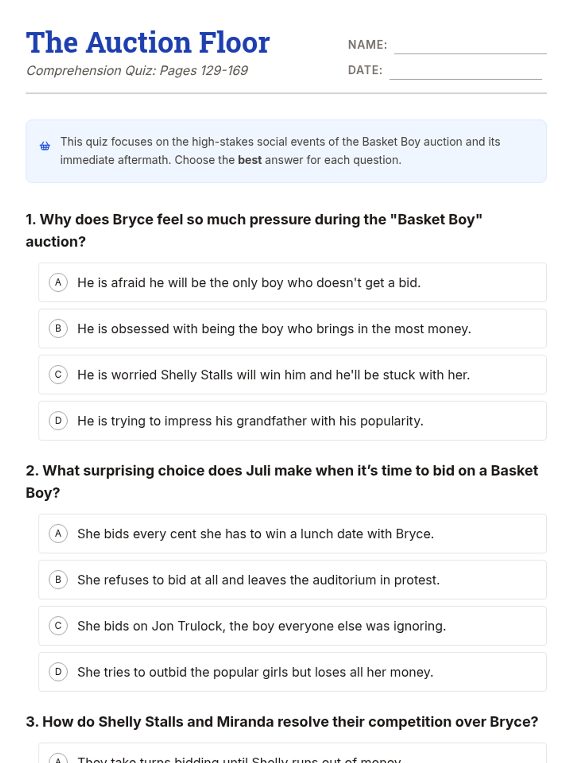This screenshot has width=572, height=763.
Task: Choose circle D about outbidding popular girls
Action: coord(58,672)
